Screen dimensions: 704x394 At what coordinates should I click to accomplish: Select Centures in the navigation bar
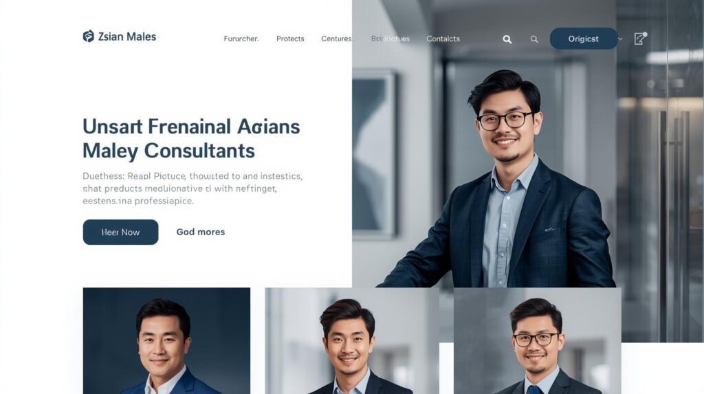336,39
